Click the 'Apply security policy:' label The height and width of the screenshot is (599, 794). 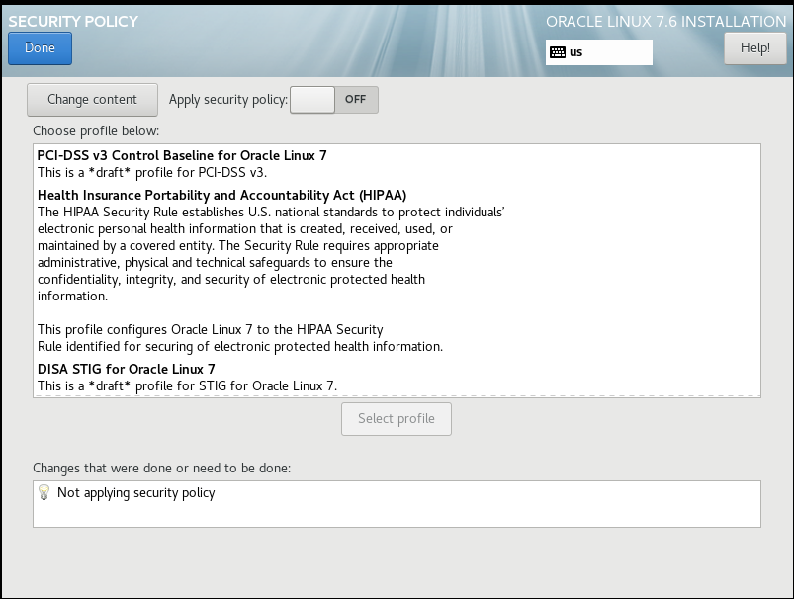click(x=228, y=99)
